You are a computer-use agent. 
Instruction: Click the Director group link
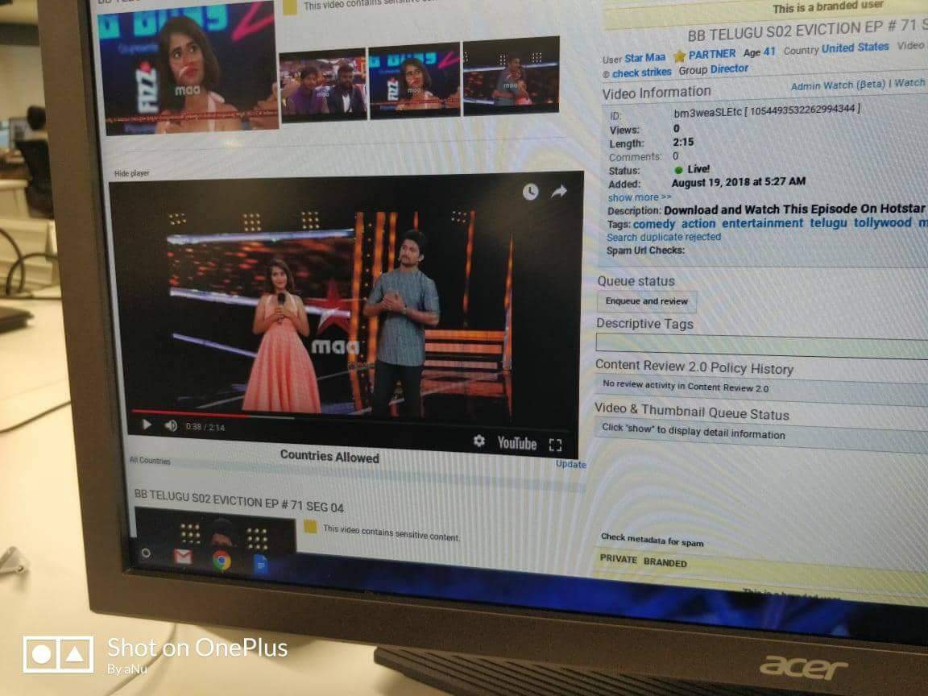click(729, 68)
